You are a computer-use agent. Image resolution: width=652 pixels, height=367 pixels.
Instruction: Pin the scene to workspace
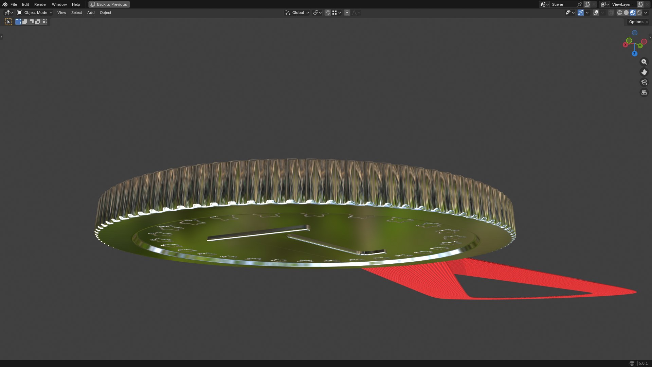pos(580,4)
